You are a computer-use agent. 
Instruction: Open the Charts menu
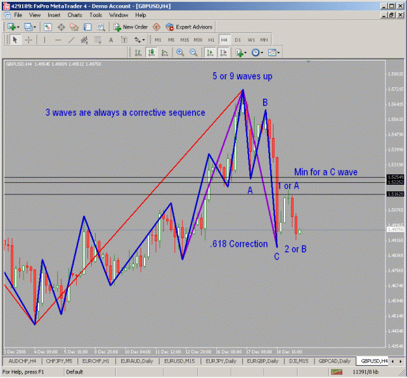click(x=75, y=15)
